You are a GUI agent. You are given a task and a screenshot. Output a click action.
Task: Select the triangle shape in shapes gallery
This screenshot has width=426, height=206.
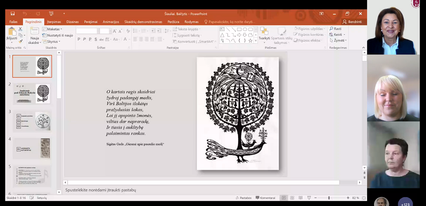(222, 35)
